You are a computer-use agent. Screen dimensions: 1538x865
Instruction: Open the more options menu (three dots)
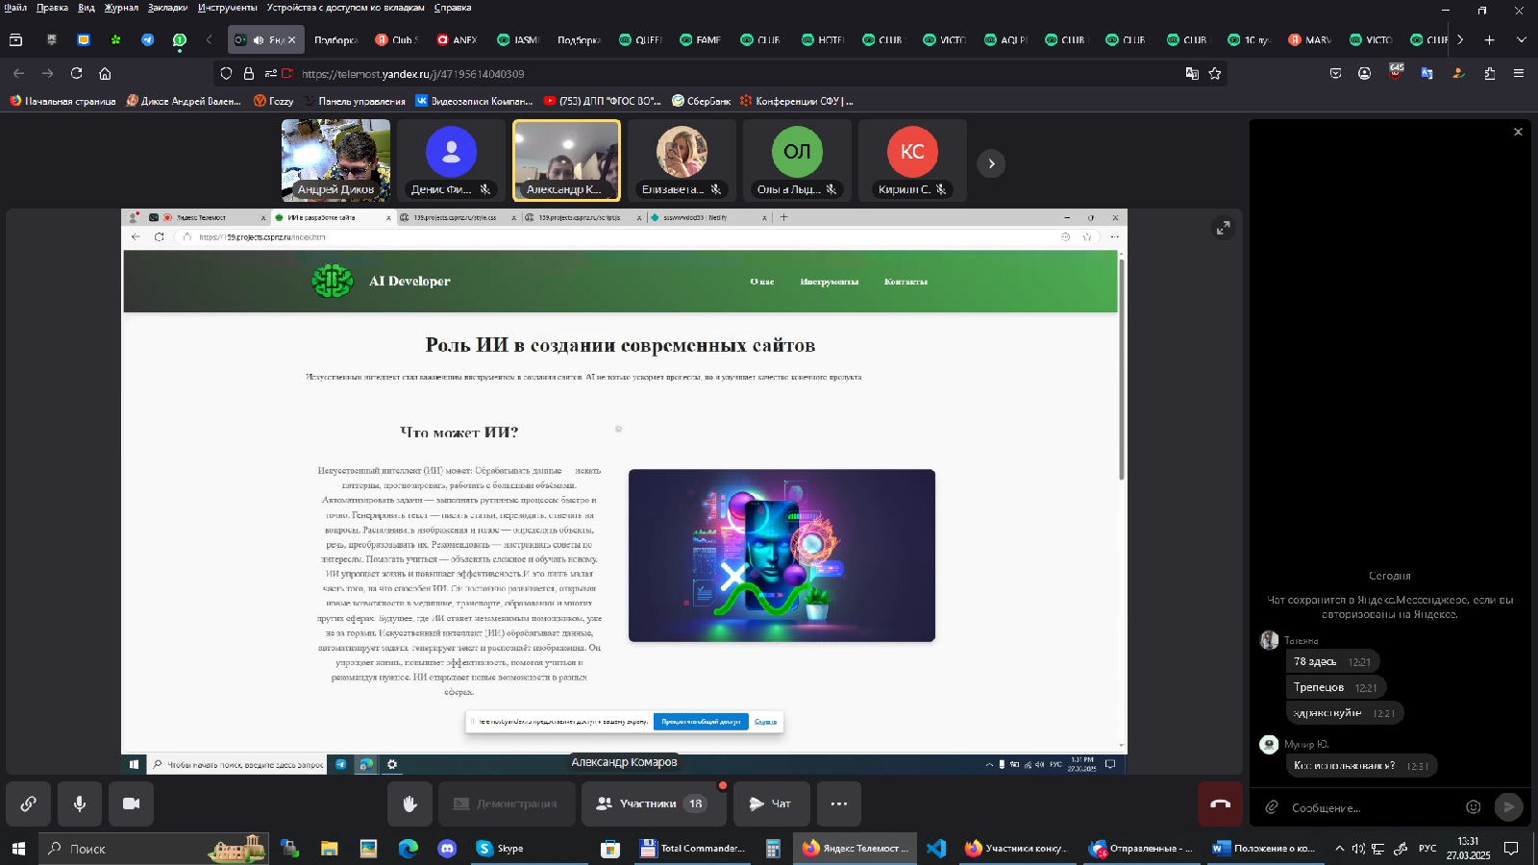point(838,803)
